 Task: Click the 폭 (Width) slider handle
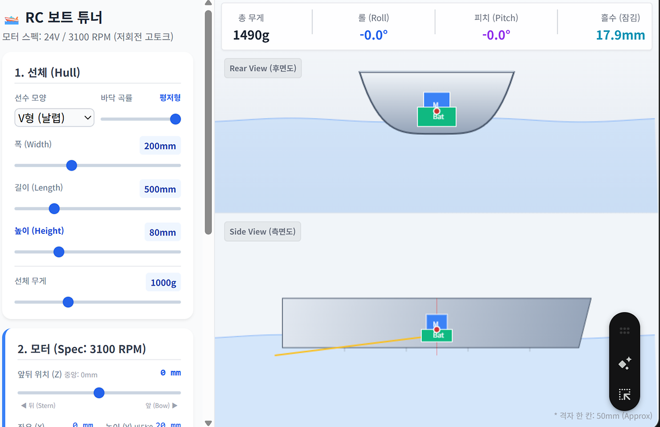pos(71,165)
